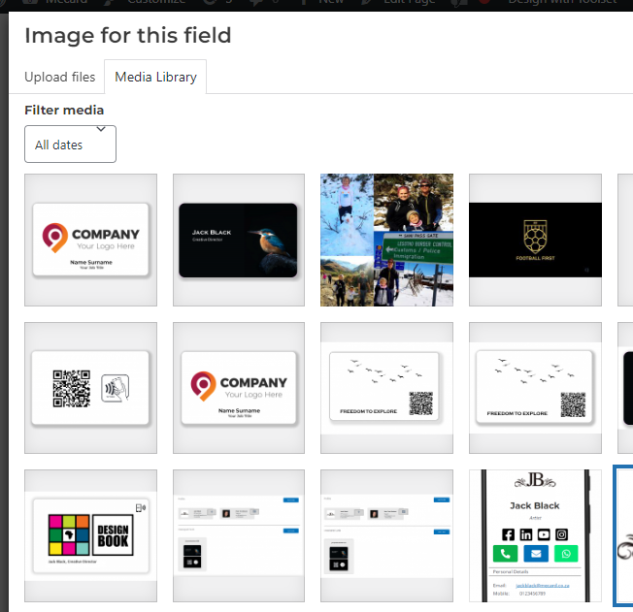Choose the profile screenshot beside the Jack Black phone image
The height and width of the screenshot is (612, 633).
click(x=386, y=535)
